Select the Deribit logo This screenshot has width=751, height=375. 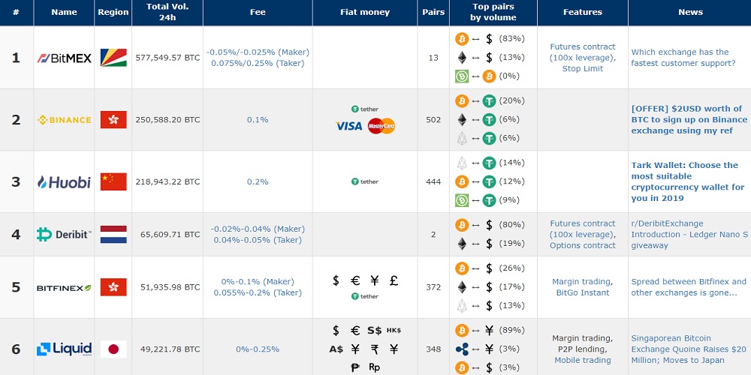tap(64, 235)
